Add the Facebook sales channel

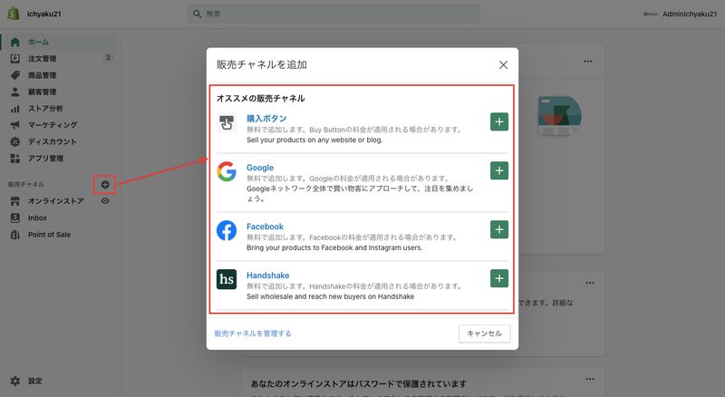499,229
